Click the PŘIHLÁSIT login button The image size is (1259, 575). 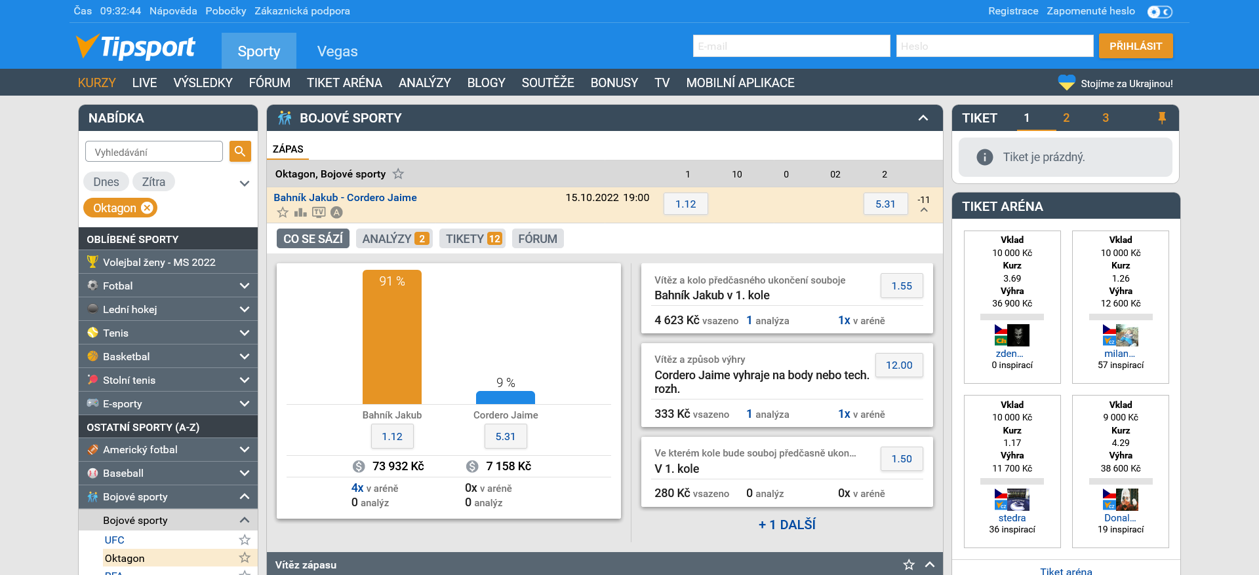[1136, 46]
